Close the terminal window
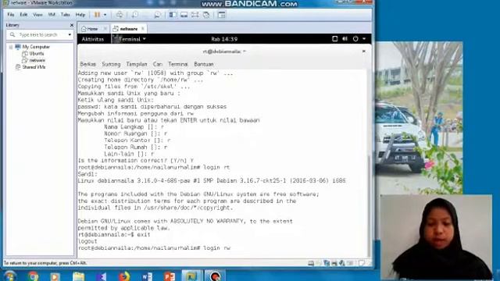The image size is (500, 281). pyautogui.click(x=363, y=52)
